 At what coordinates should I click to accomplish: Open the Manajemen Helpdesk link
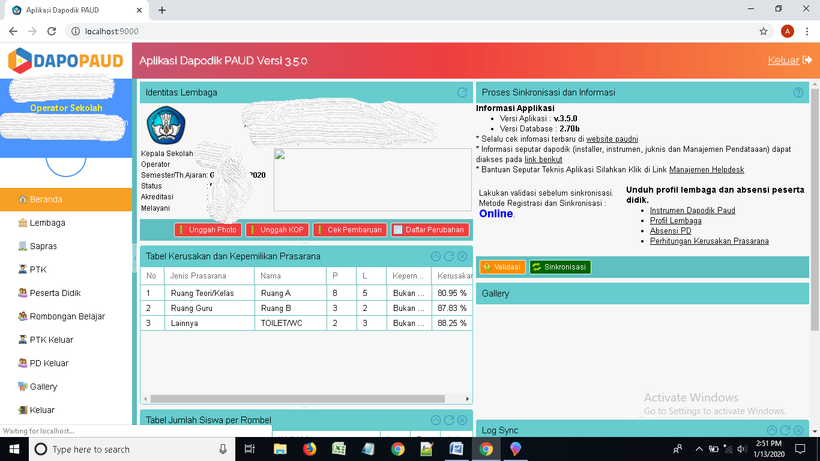(707, 170)
